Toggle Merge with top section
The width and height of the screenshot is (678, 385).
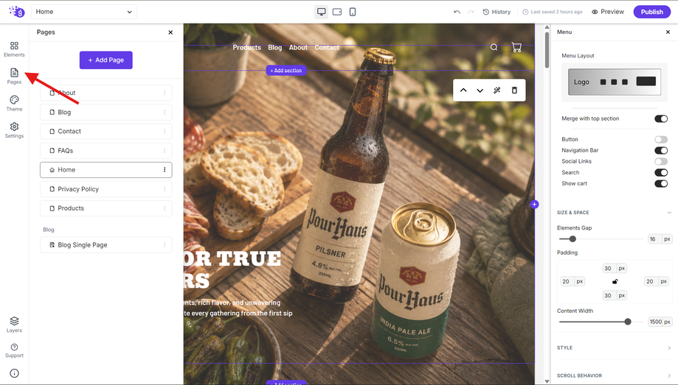point(661,119)
